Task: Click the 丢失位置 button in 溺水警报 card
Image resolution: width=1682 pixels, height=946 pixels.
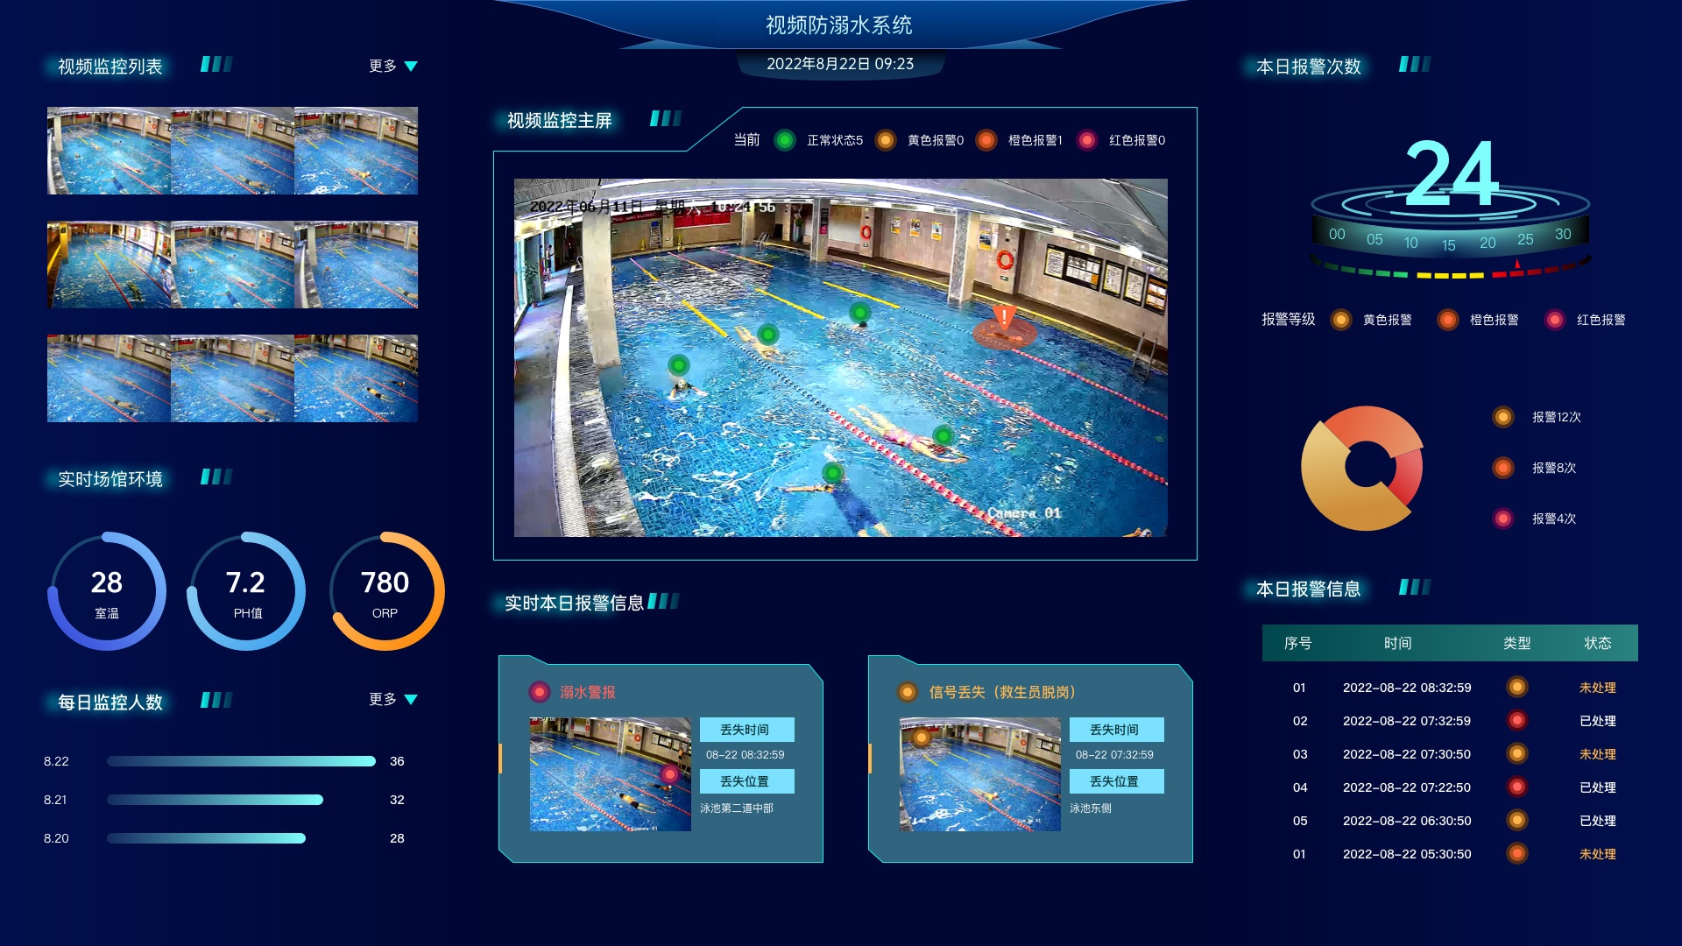Action: pyautogui.click(x=747, y=780)
